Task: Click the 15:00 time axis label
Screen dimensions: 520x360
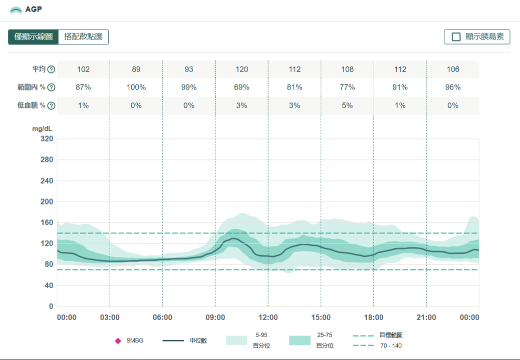Action: (x=321, y=317)
